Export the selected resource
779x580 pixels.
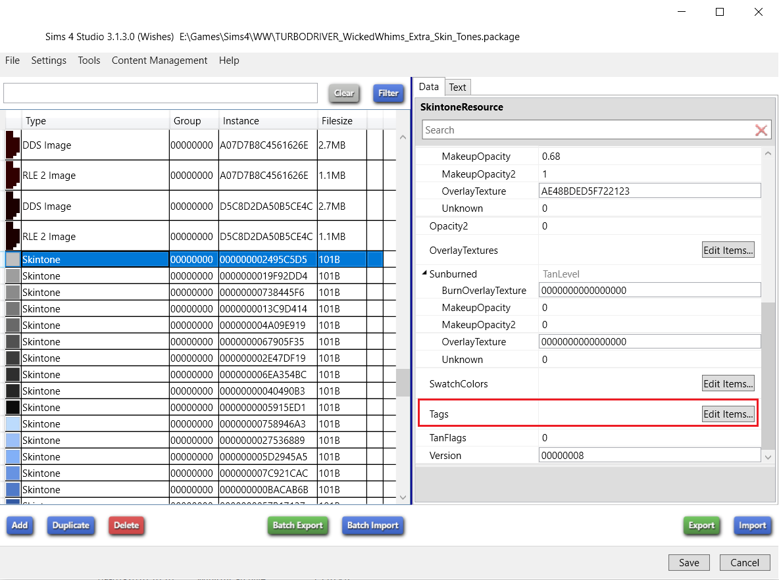coord(701,525)
